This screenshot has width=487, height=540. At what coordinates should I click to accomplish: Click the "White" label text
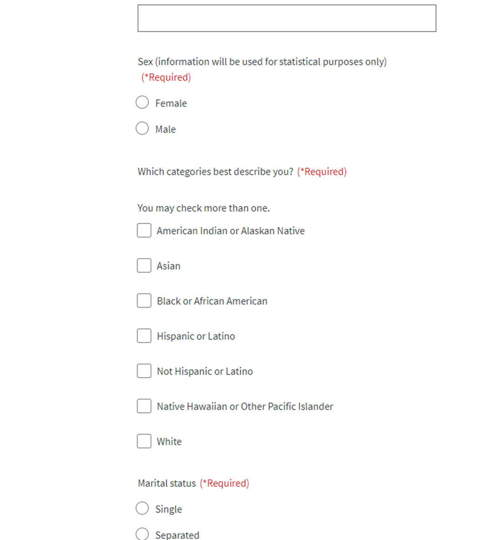click(x=169, y=441)
